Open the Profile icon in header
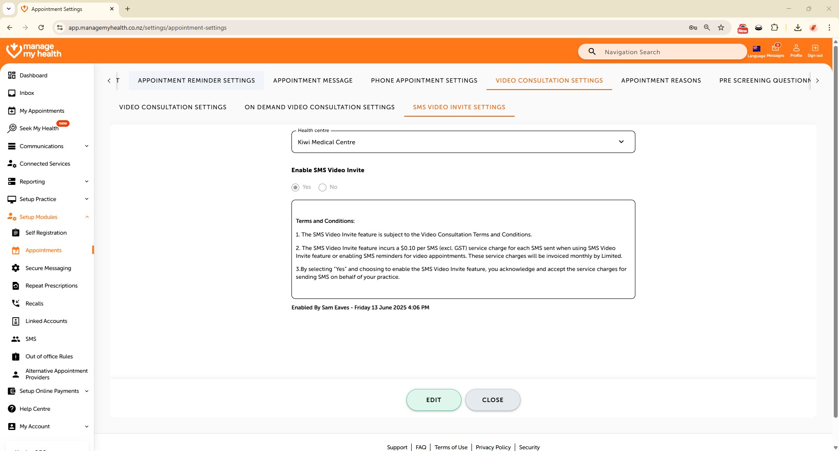Viewport: 839px width, 451px height. point(796,48)
